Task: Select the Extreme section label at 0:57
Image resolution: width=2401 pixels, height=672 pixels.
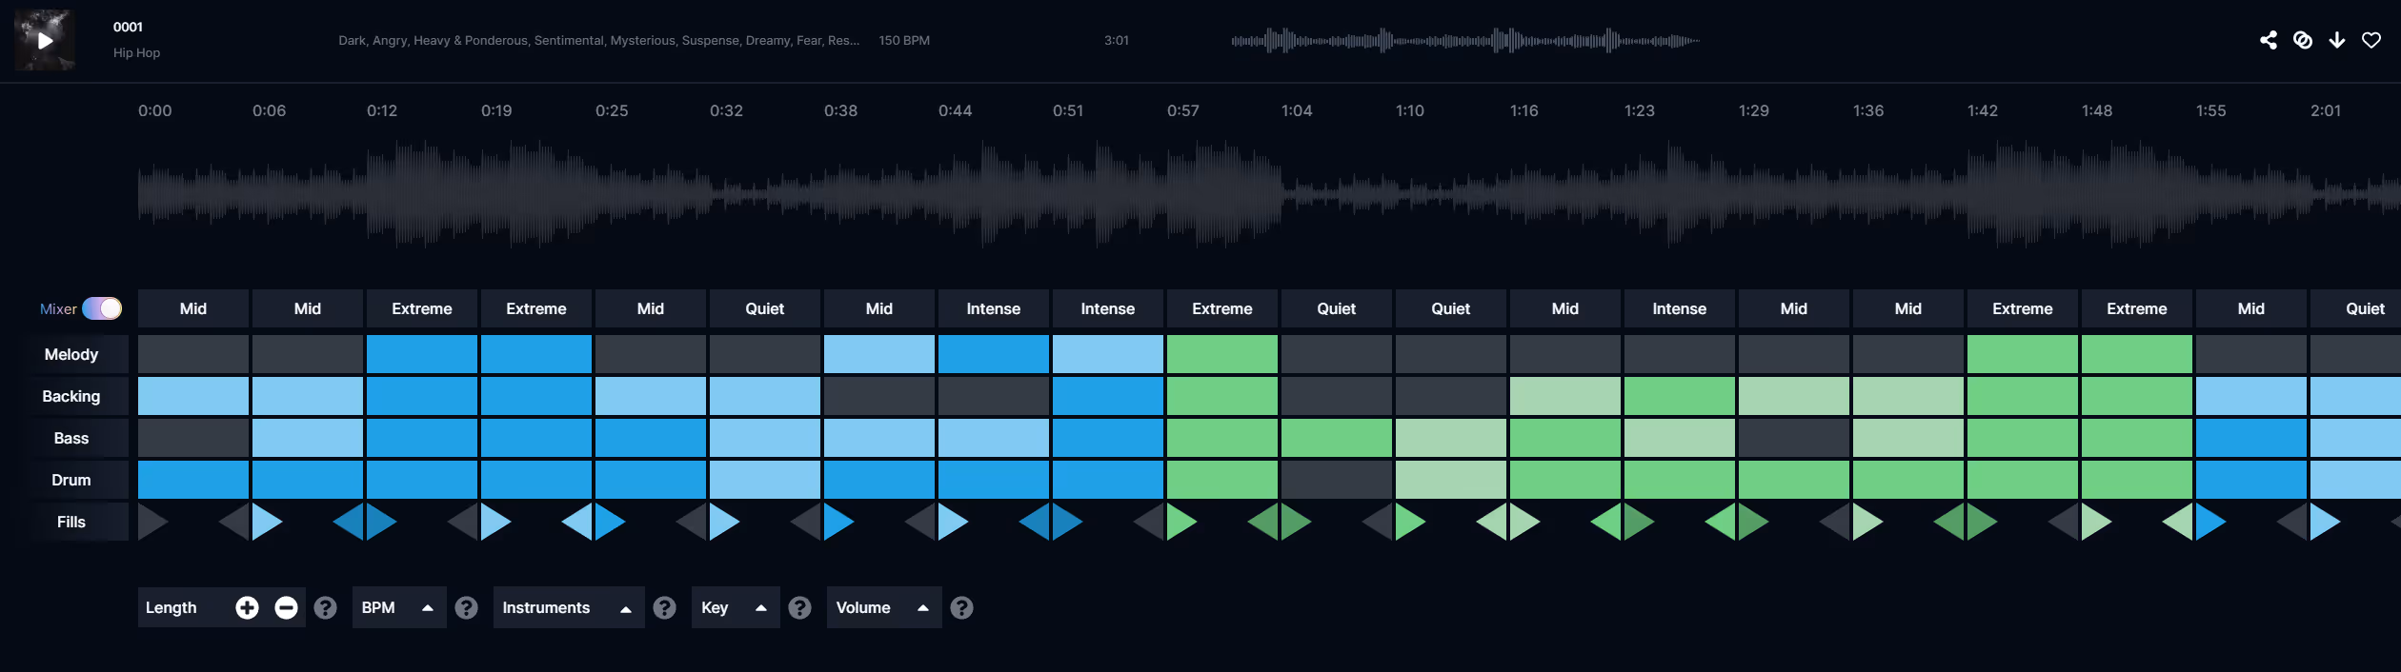Action: pos(1222,308)
